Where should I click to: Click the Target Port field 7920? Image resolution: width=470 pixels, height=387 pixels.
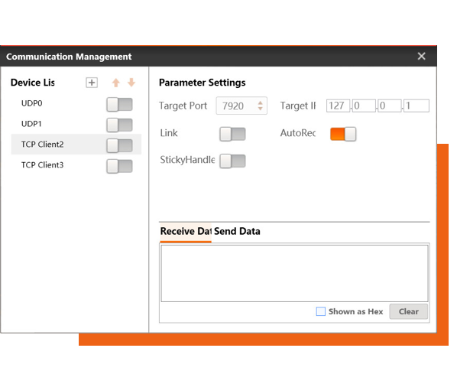point(235,106)
